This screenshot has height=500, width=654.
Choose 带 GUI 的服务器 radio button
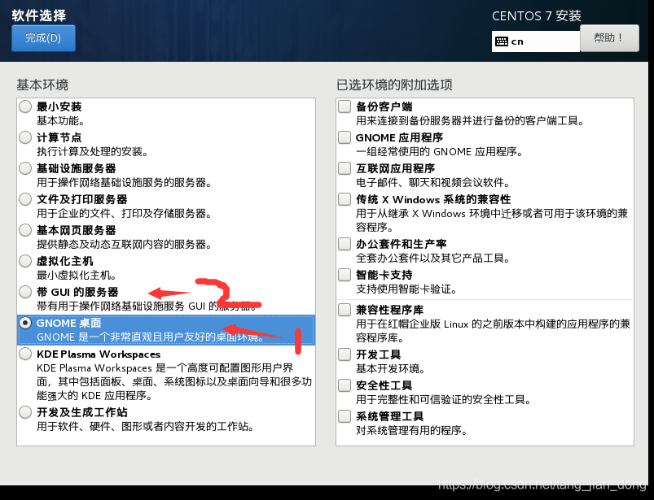25,292
